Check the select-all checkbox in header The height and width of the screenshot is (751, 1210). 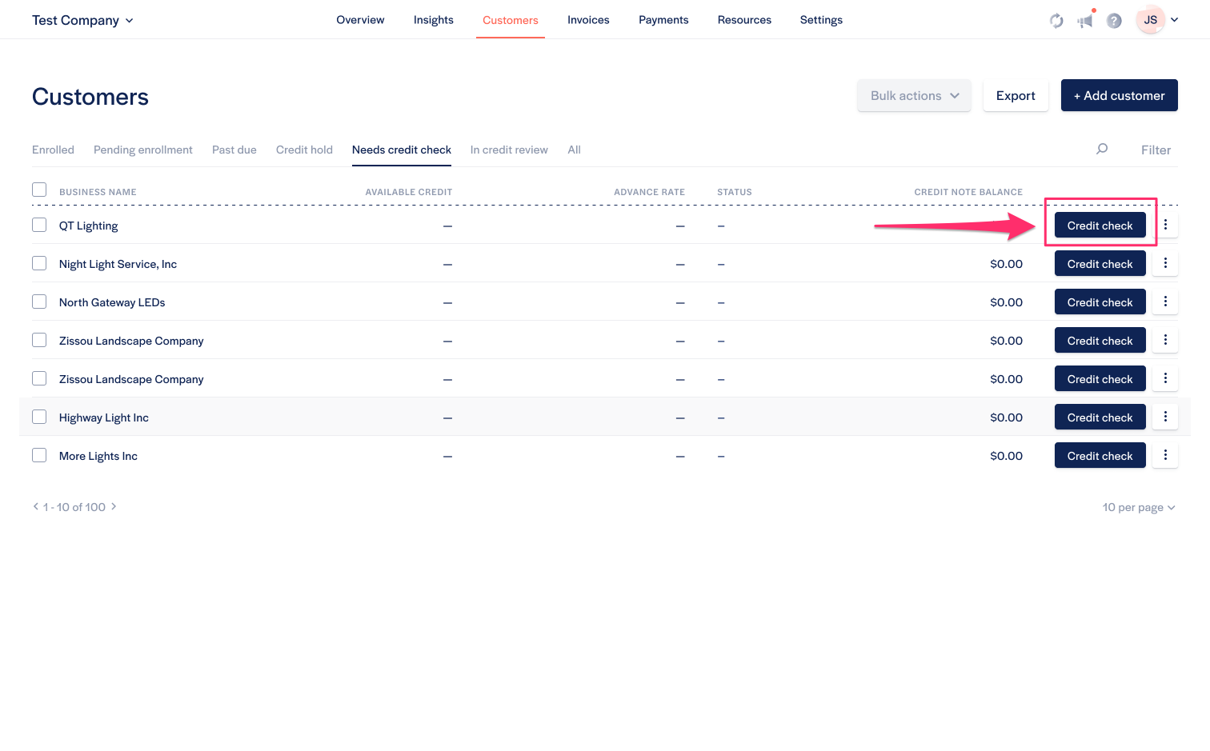coord(39,190)
